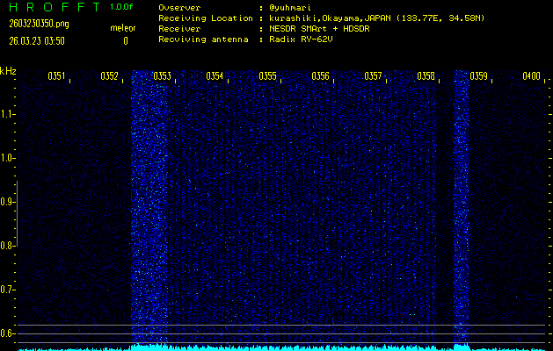Click antenna value Radix RY-62V
This screenshot has width=553, height=351.
(x=301, y=39)
